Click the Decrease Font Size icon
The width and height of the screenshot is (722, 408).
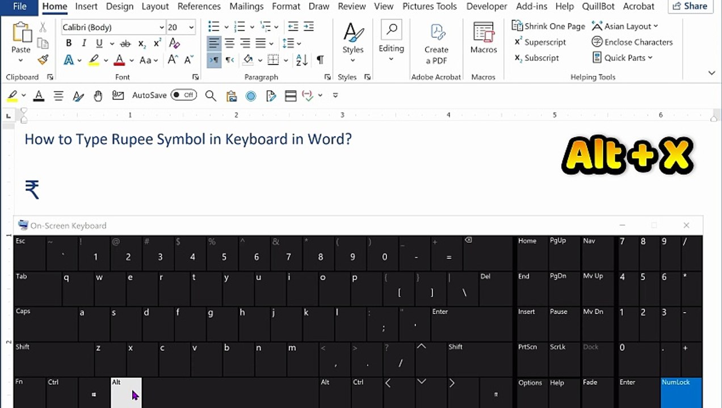189,60
